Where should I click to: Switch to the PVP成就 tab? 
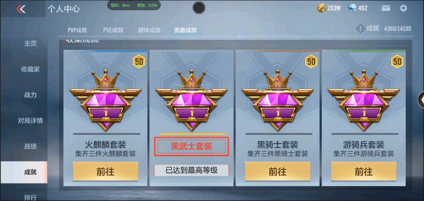[x=77, y=30]
